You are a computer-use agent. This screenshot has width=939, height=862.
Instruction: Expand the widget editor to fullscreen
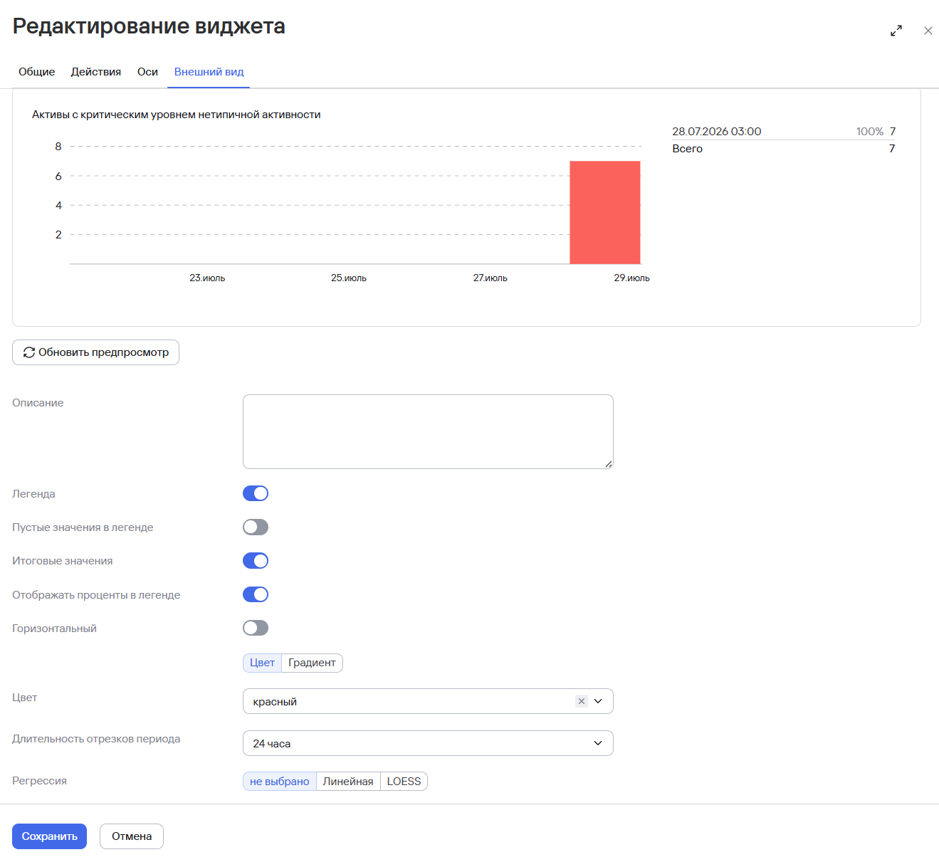tap(896, 31)
